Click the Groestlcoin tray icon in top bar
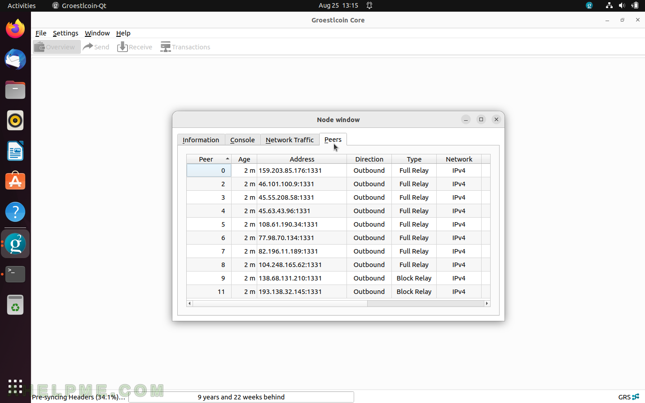 click(x=589, y=5)
